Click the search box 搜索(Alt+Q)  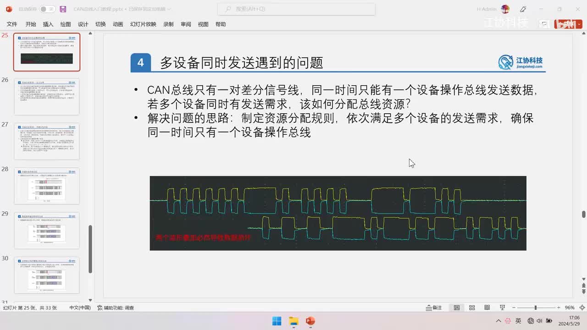coord(296,9)
